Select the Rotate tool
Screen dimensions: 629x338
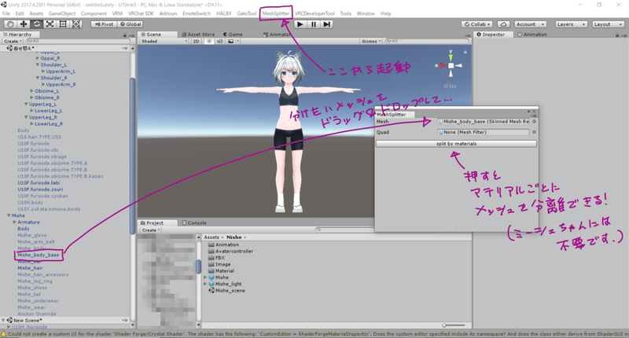[36, 24]
